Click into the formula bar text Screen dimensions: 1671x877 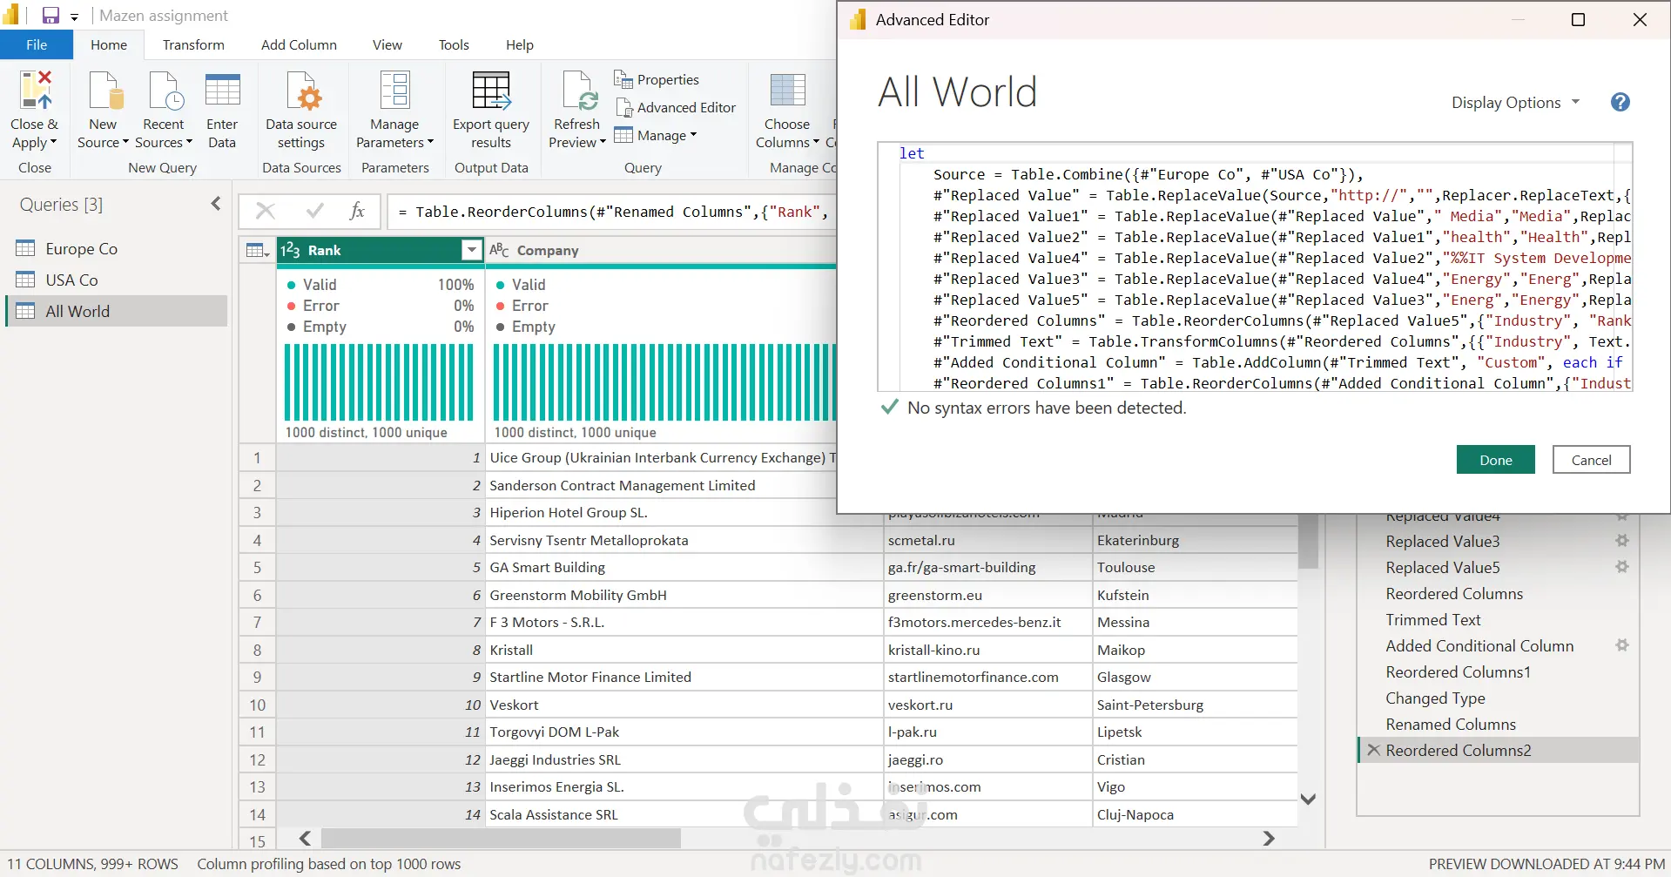point(612,212)
